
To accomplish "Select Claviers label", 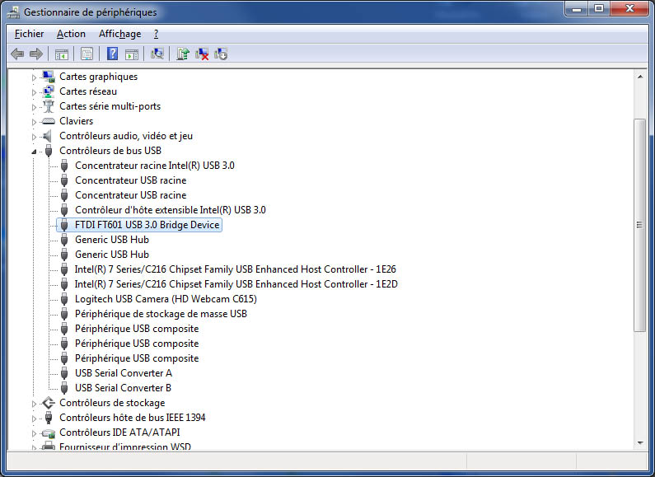I will click(x=76, y=121).
